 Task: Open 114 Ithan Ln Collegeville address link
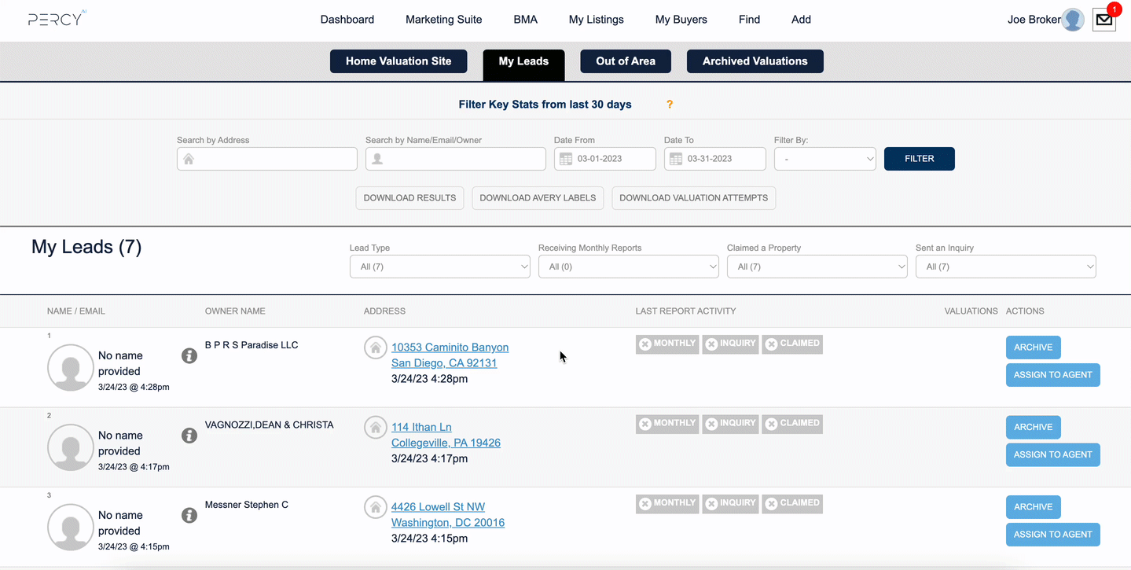(x=446, y=435)
